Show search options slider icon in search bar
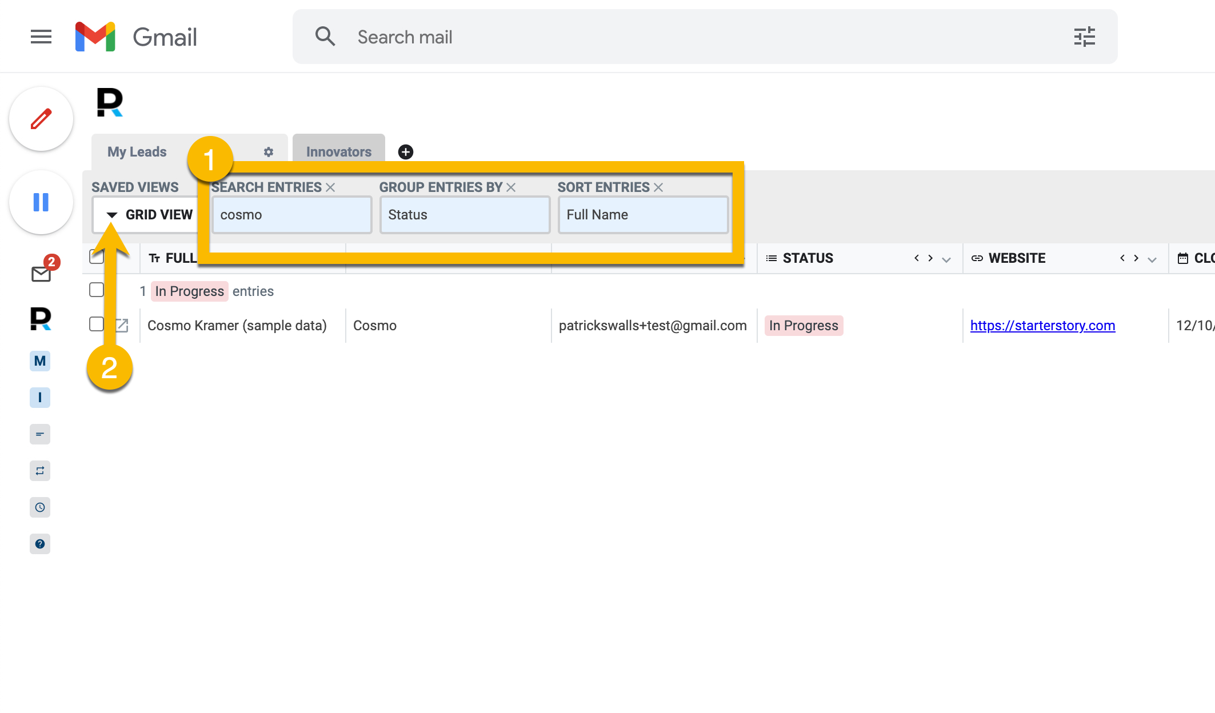 (x=1084, y=37)
